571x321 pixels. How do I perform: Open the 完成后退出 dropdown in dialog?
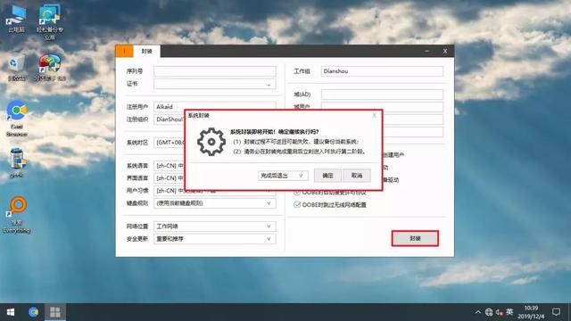(x=283, y=176)
